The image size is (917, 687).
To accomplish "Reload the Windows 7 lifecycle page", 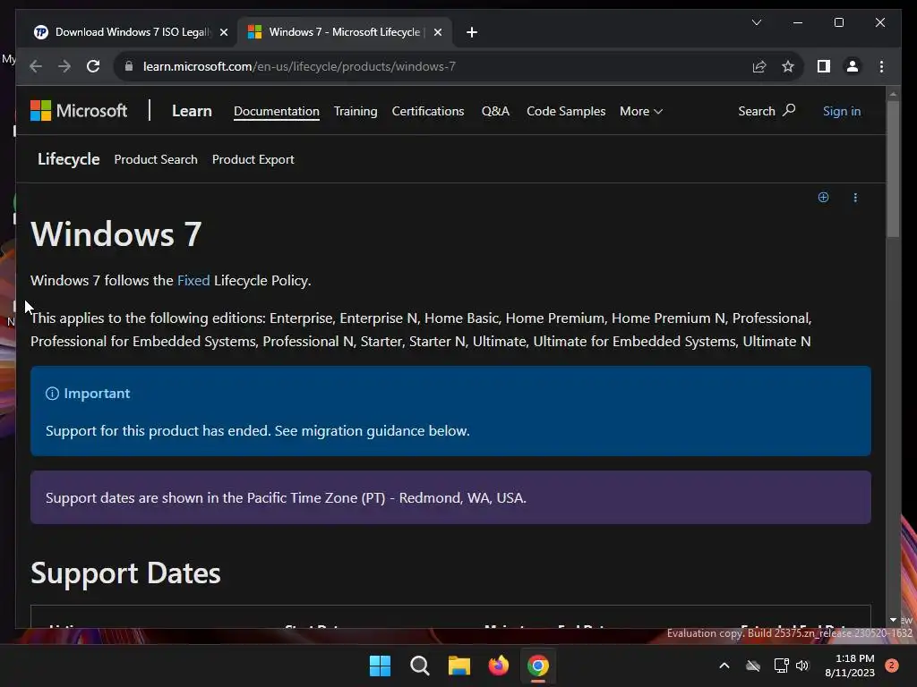I will (93, 66).
